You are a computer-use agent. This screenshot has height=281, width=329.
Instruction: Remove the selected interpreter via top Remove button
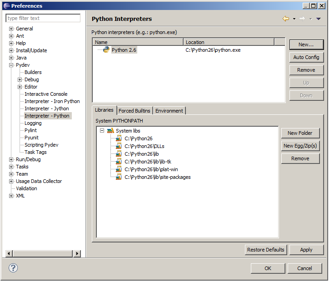[306, 70]
